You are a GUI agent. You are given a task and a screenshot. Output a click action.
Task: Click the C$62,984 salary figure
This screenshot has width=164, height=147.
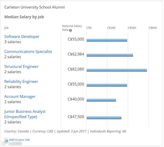(x=76, y=54)
